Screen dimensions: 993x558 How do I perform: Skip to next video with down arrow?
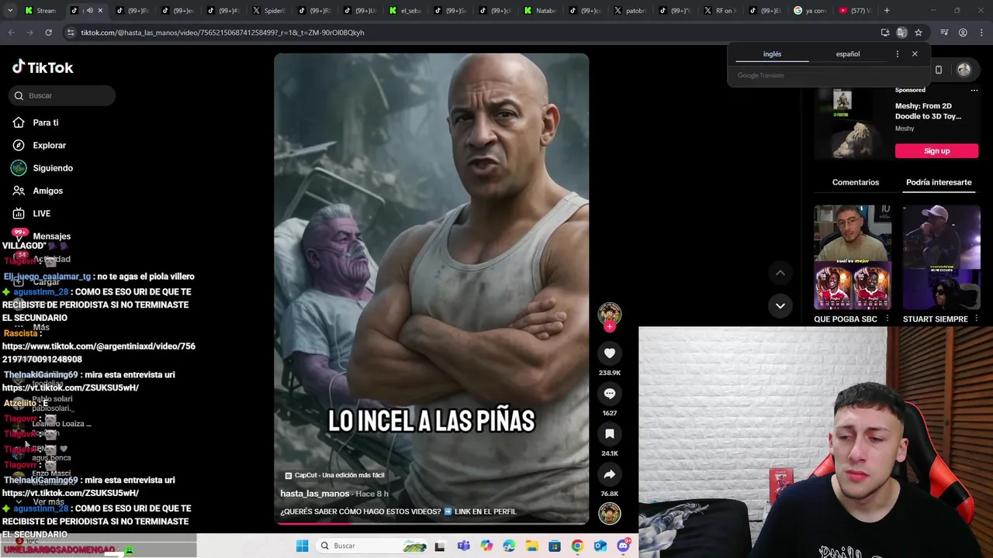tap(780, 305)
